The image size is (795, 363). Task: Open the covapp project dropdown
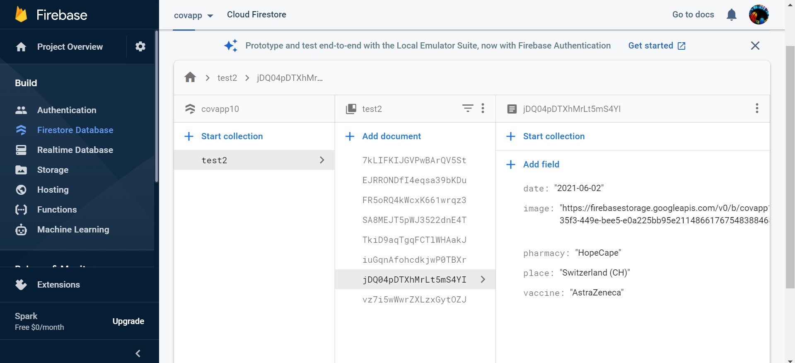tap(193, 15)
